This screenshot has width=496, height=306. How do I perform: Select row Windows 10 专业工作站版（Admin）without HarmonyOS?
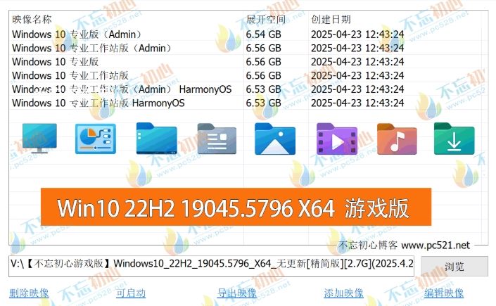(x=248, y=48)
